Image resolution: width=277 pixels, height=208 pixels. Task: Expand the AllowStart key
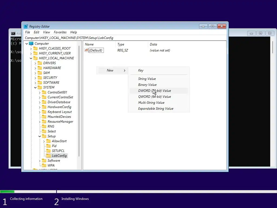(44, 141)
